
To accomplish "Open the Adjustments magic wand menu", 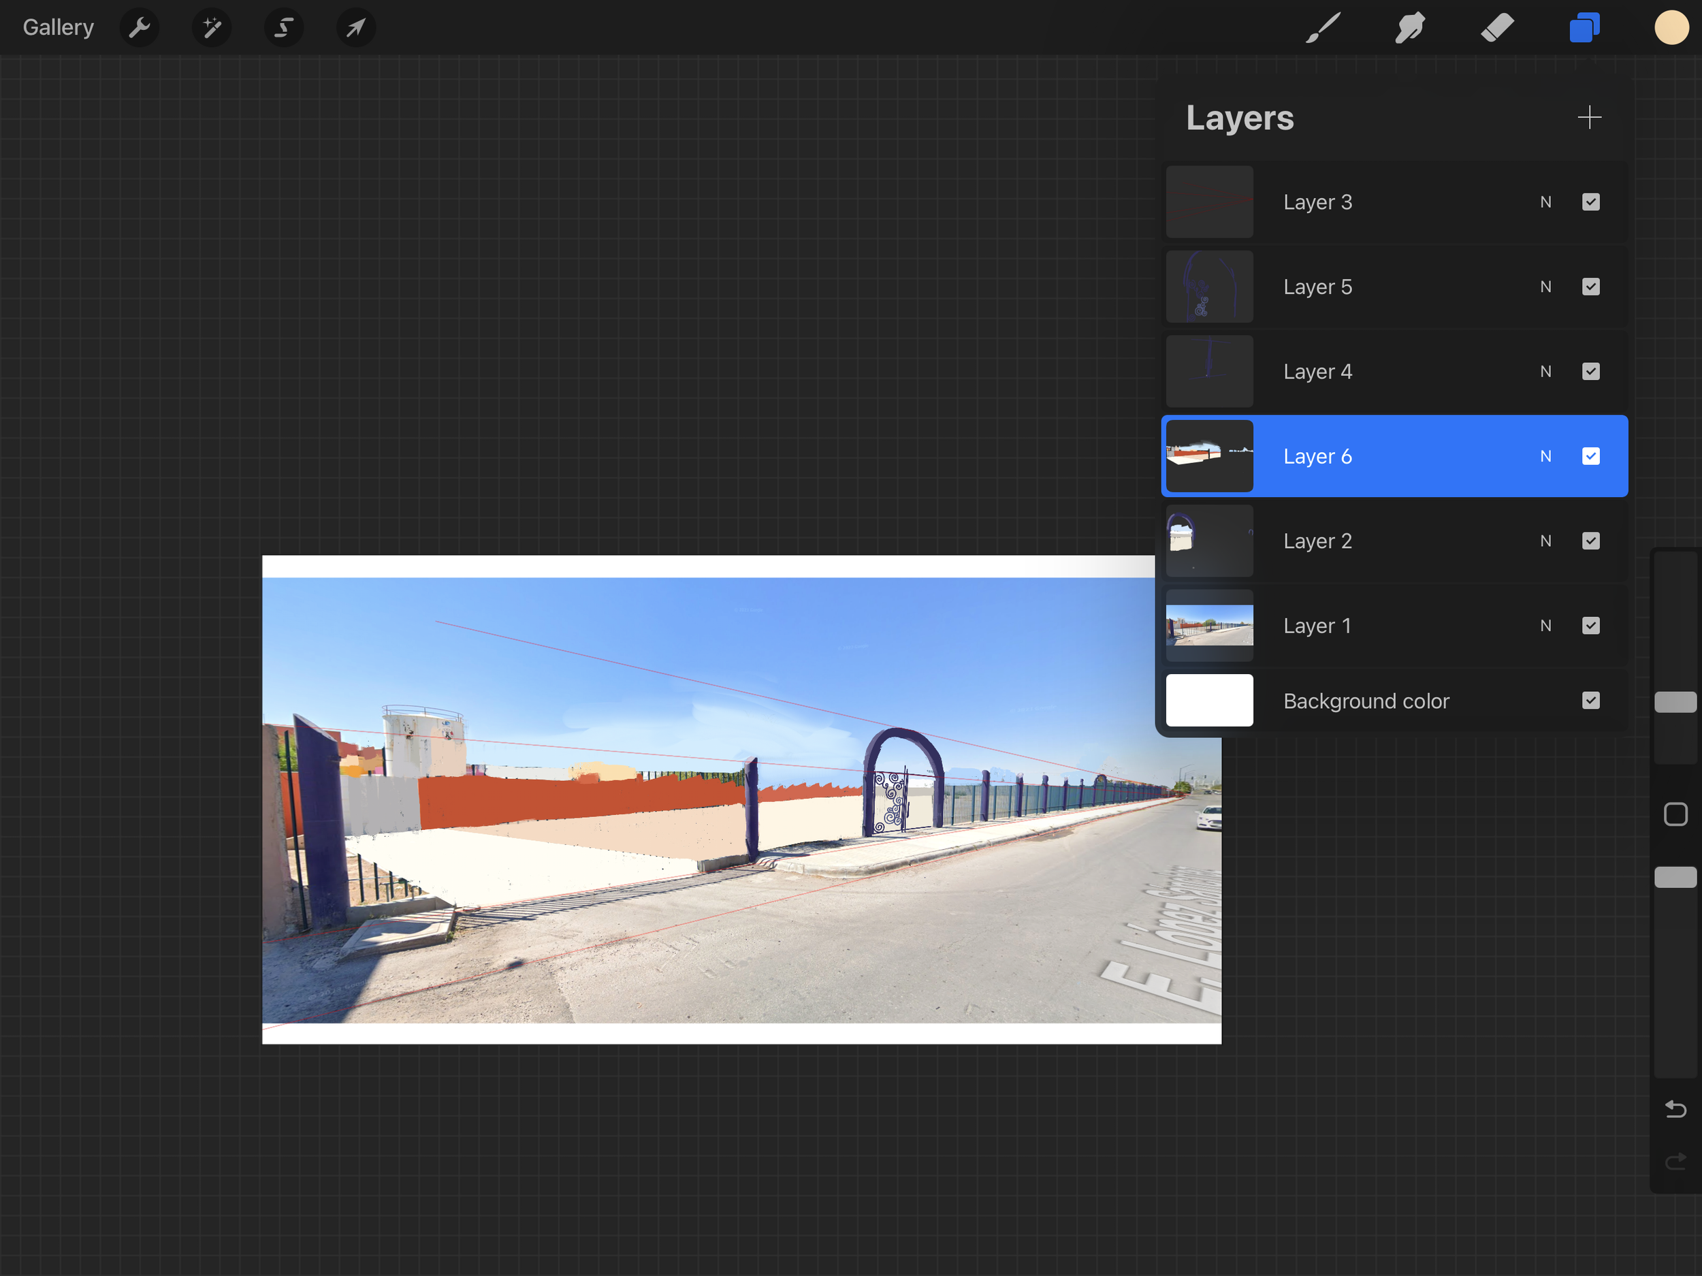I will [x=212, y=28].
